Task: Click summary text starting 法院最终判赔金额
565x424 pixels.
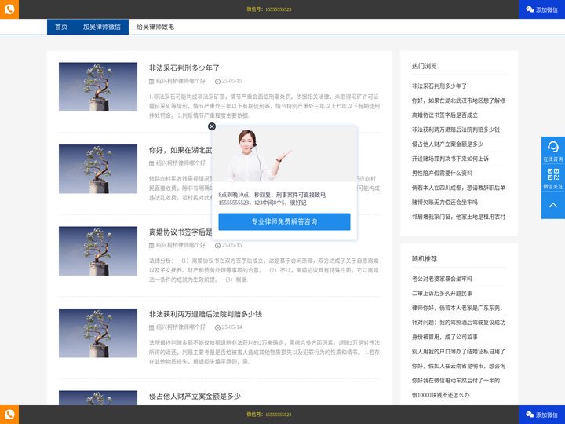Action: click(264, 352)
